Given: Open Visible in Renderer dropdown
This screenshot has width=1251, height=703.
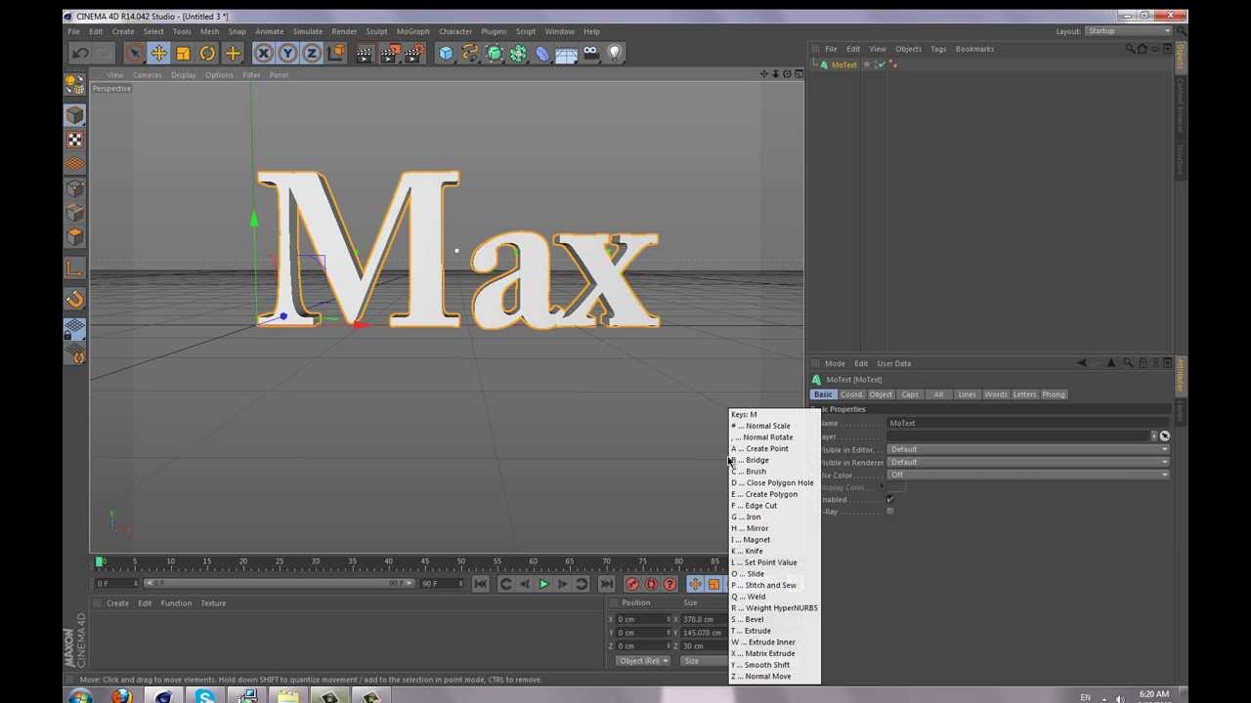Looking at the screenshot, I should click(x=1028, y=462).
